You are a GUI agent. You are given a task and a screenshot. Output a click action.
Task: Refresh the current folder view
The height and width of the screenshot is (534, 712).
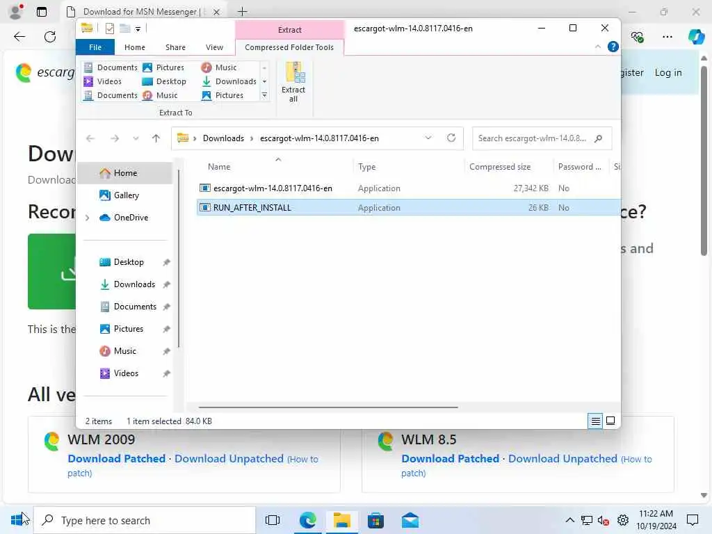451,138
